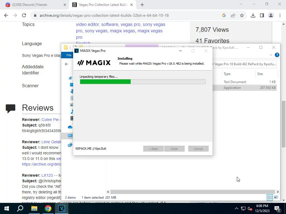Image resolution: width=286 pixels, height=214 pixels.
Task: Reload the archive.org page
Action: (24, 16)
